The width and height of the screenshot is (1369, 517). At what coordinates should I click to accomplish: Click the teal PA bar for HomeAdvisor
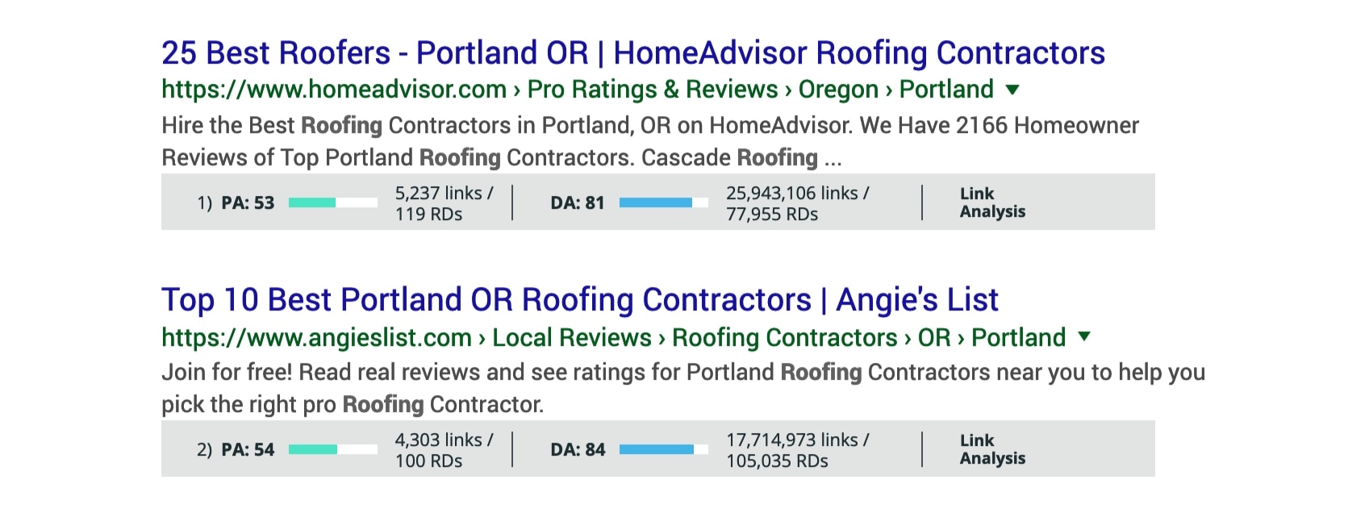pyautogui.click(x=332, y=203)
